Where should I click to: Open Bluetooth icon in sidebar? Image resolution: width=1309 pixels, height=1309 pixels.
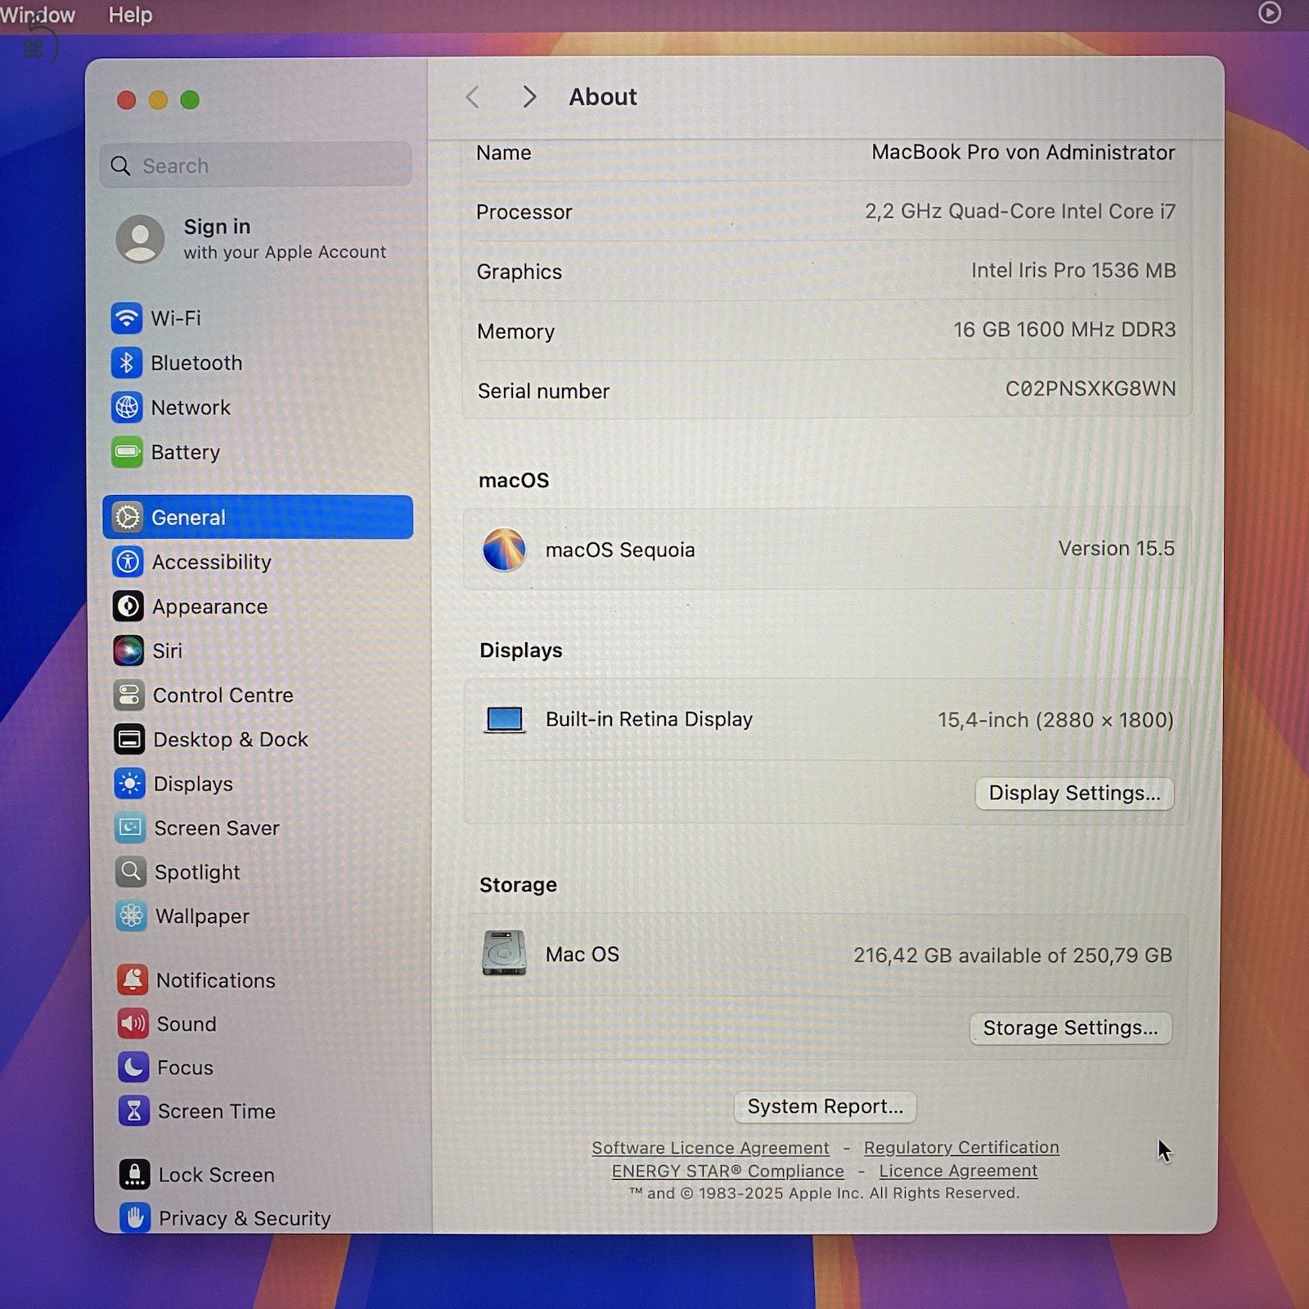click(x=127, y=362)
